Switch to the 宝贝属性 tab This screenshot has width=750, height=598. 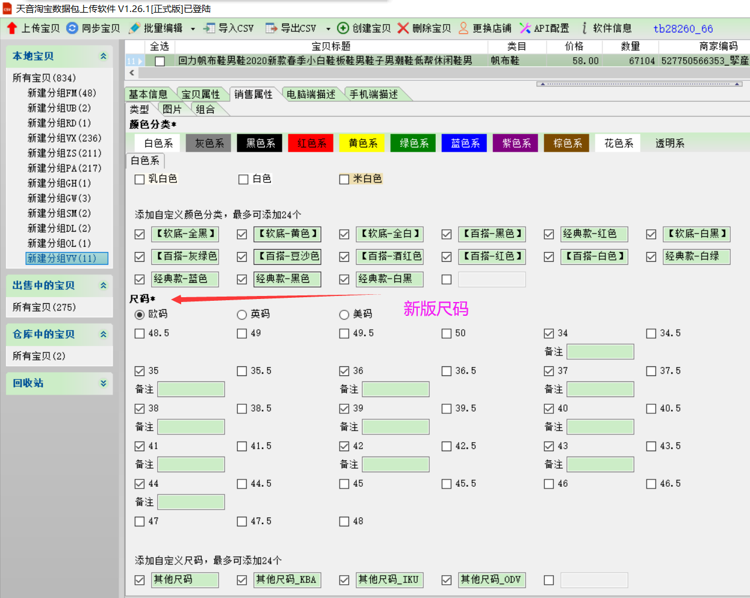click(200, 94)
